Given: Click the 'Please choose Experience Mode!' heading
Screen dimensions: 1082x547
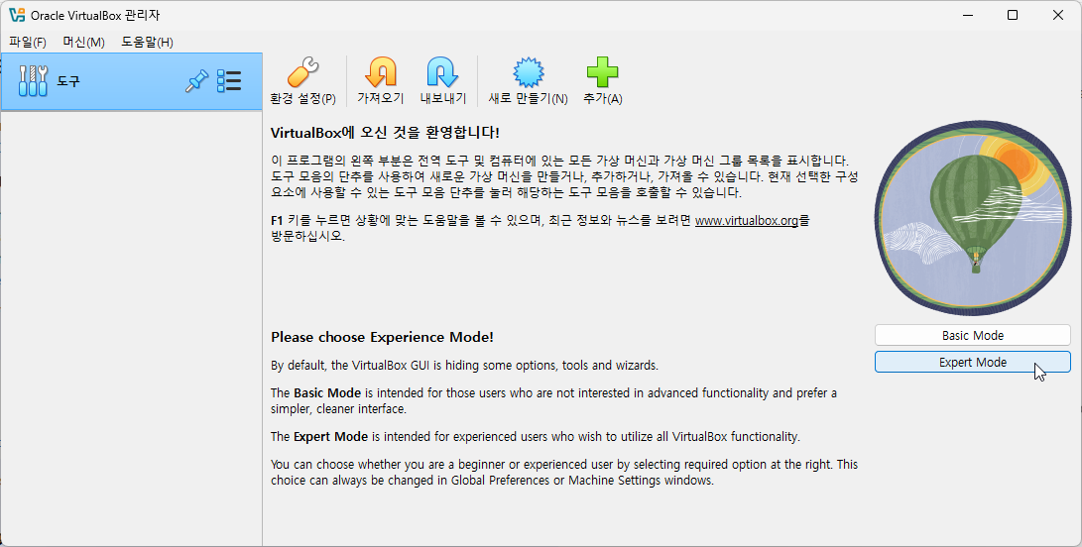Looking at the screenshot, I should coord(382,337).
